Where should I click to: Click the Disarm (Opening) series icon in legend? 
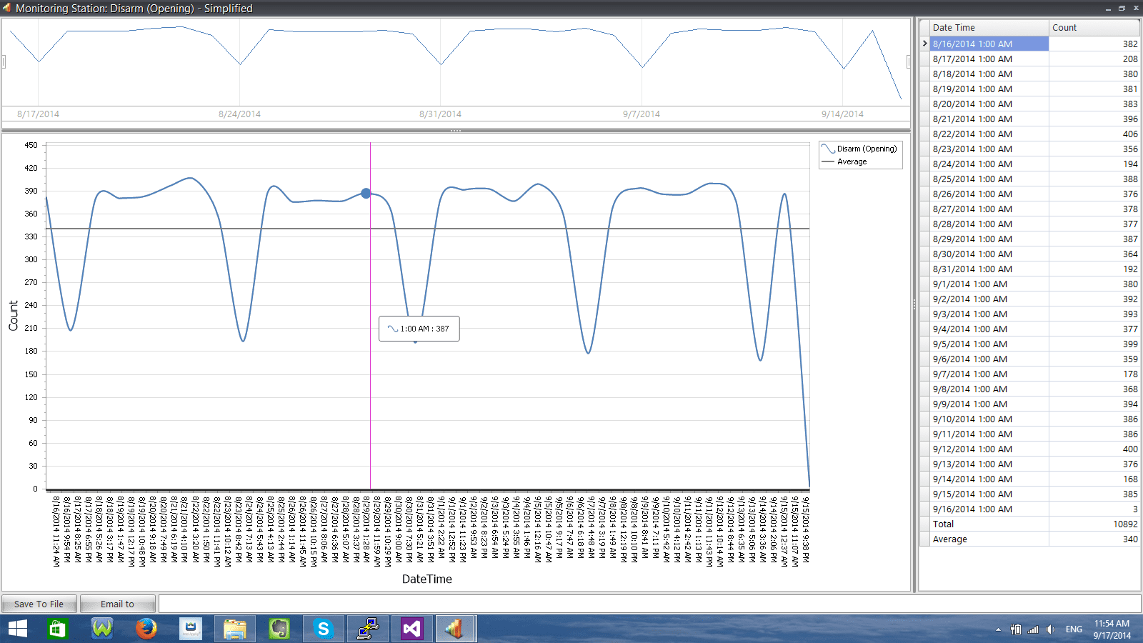tap(829, 149)
